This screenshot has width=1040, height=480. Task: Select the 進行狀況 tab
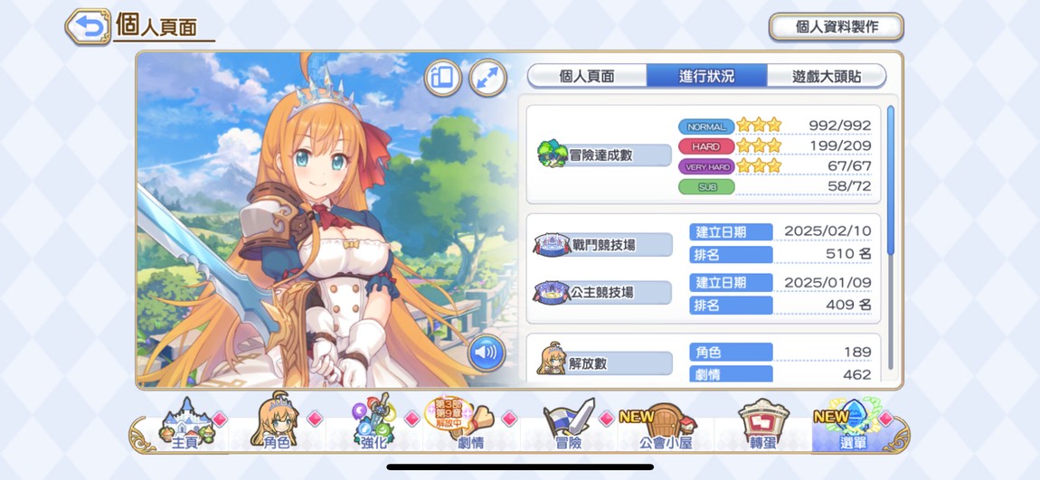(707, 76)
